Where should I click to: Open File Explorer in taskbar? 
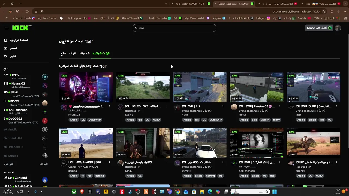click(x=202, y=192)
